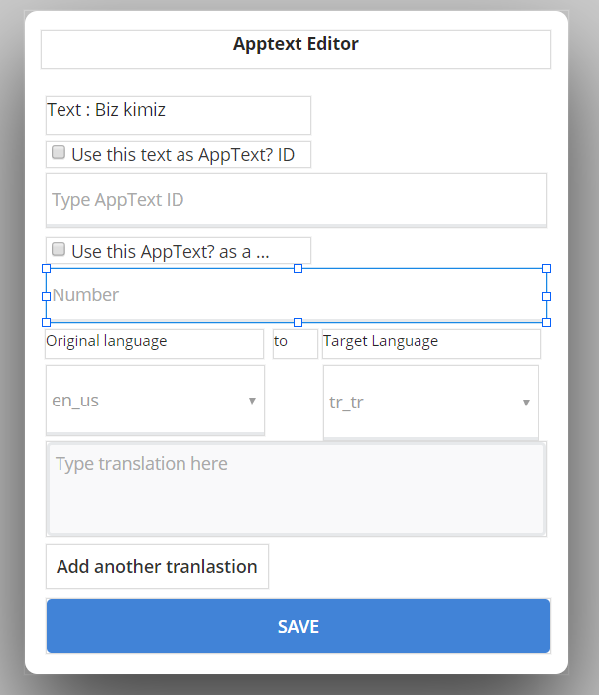Select the 'Apptext Editor' title text

[296, 44]
